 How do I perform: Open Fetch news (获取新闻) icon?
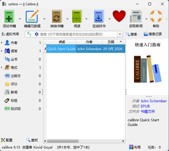(x=136, y=17)
